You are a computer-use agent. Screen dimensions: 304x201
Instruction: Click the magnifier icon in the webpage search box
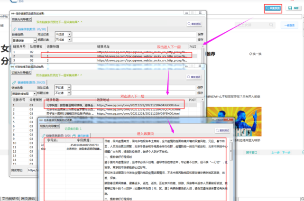(271, 25)
